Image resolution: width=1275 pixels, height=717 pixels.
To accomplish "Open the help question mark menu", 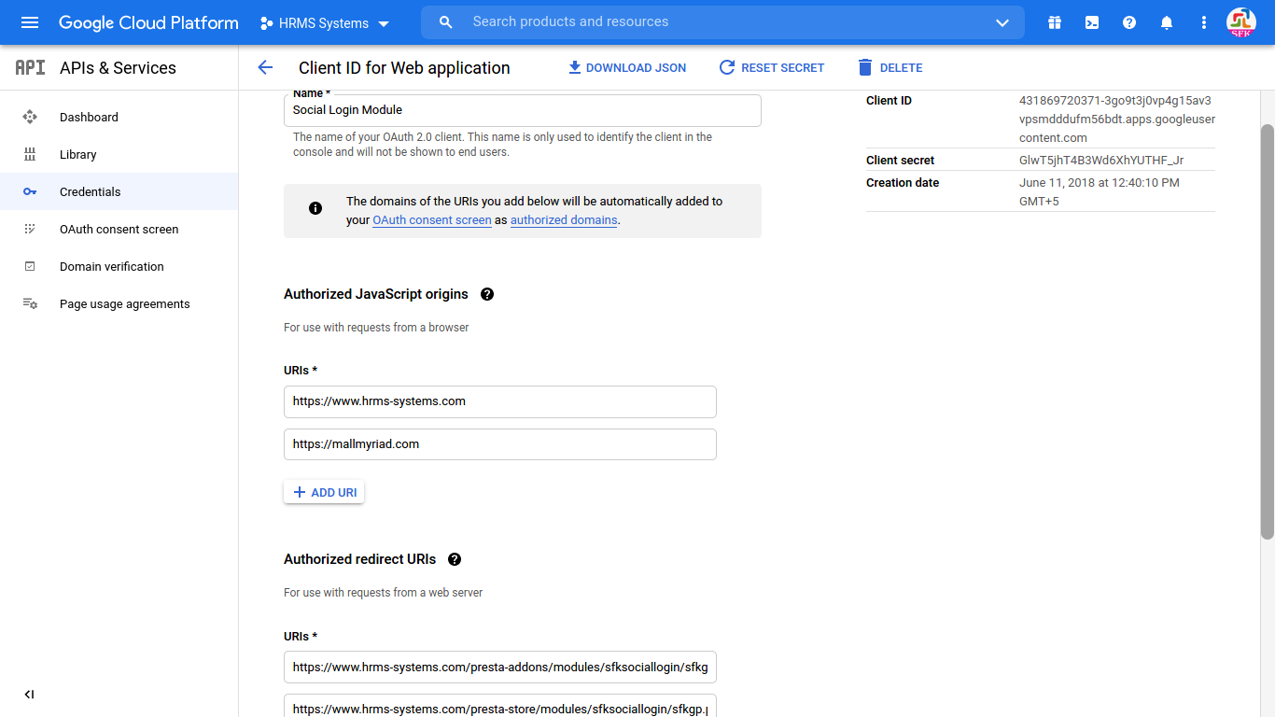I will pos(1129,22).
